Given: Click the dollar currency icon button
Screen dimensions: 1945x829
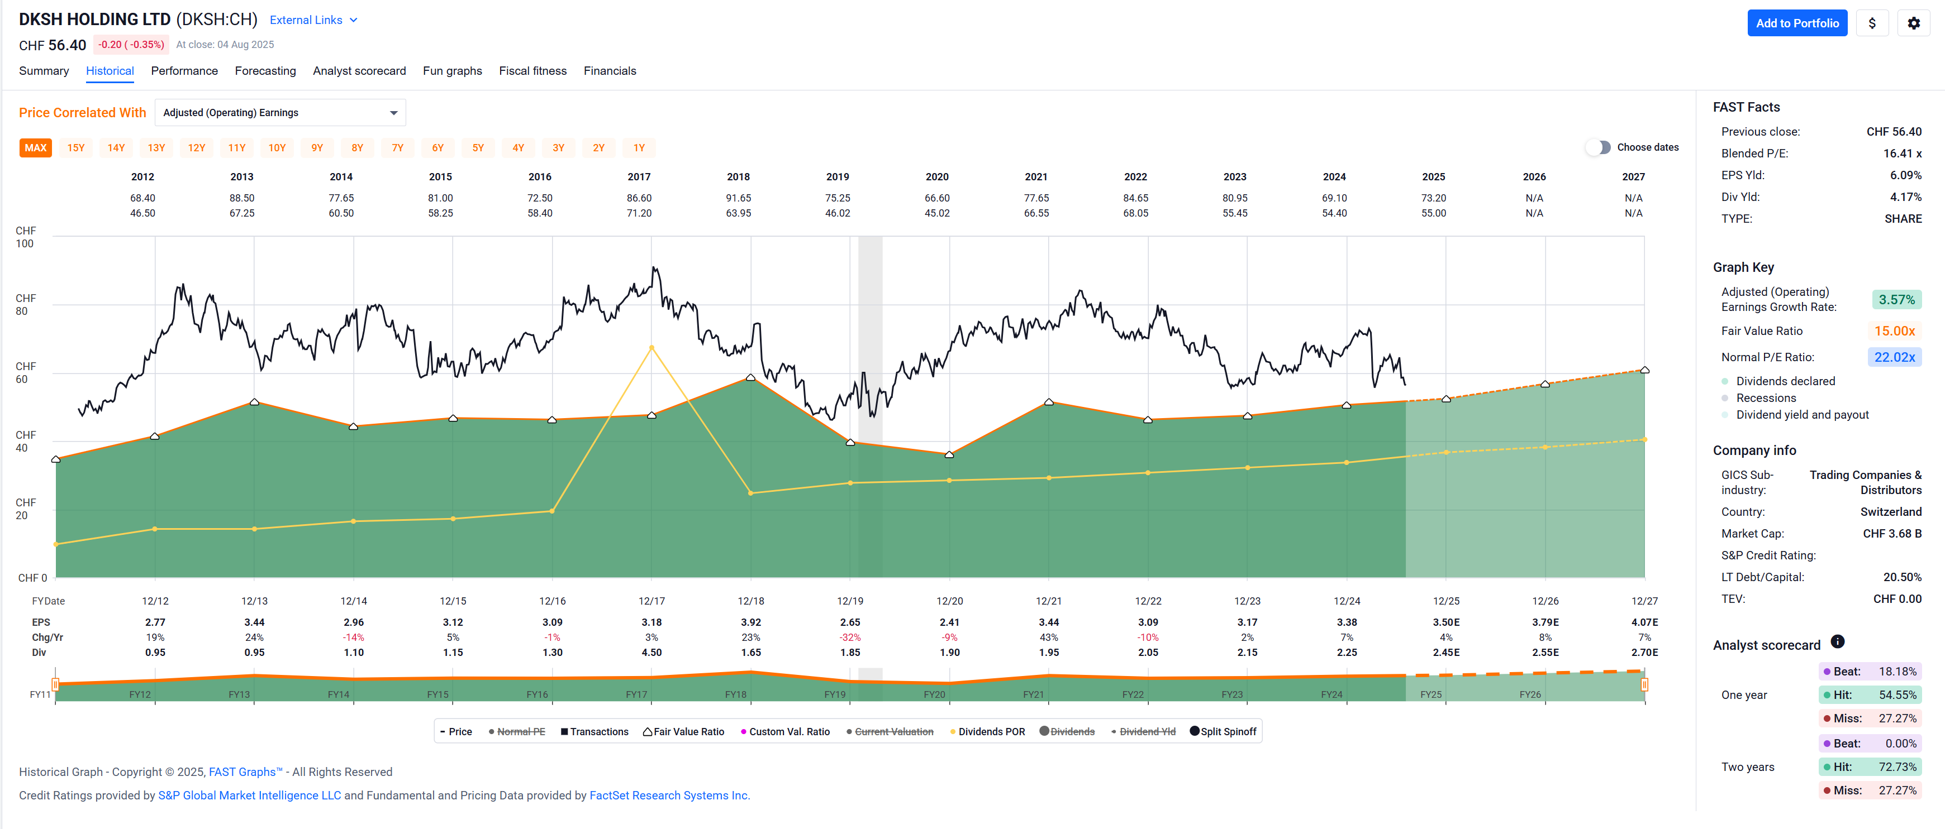Looking at the screenshot, I should point(1872,23).
